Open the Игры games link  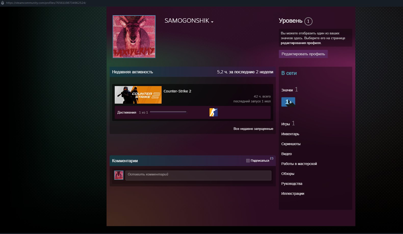point(285,124)
